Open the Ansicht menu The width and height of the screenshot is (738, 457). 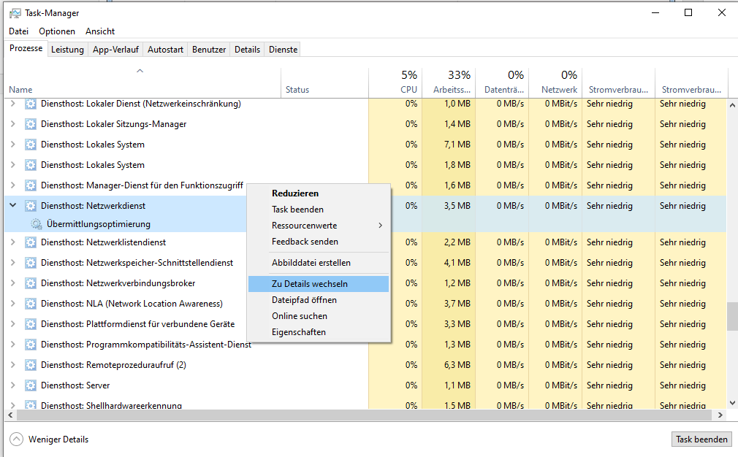click(x=100, y=31)
